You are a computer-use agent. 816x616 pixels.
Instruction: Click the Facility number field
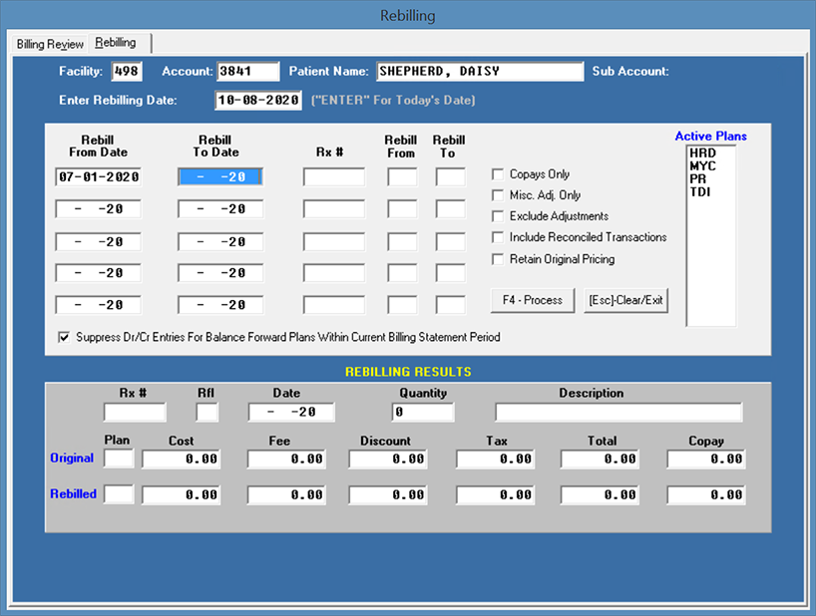(127, 72)
